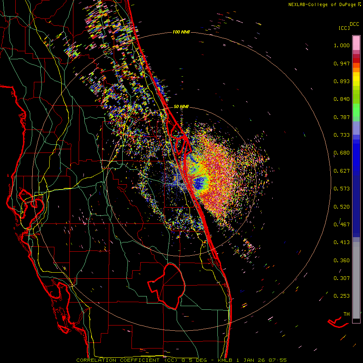Screen dimensions: 363x363
Task: Click the 0.573 color scale value
Action: 342,189
